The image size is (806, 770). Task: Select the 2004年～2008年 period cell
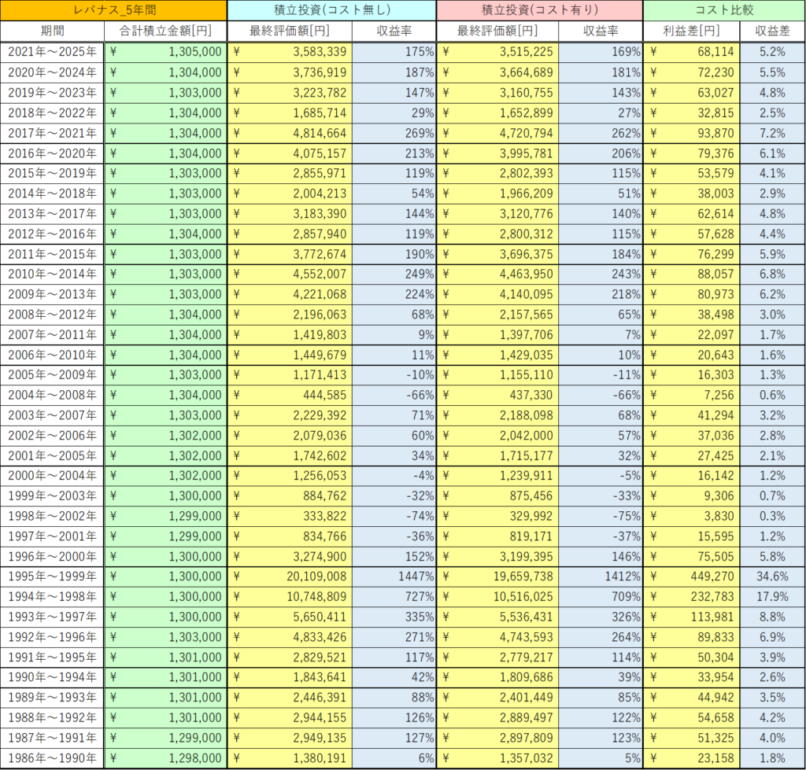53,395
